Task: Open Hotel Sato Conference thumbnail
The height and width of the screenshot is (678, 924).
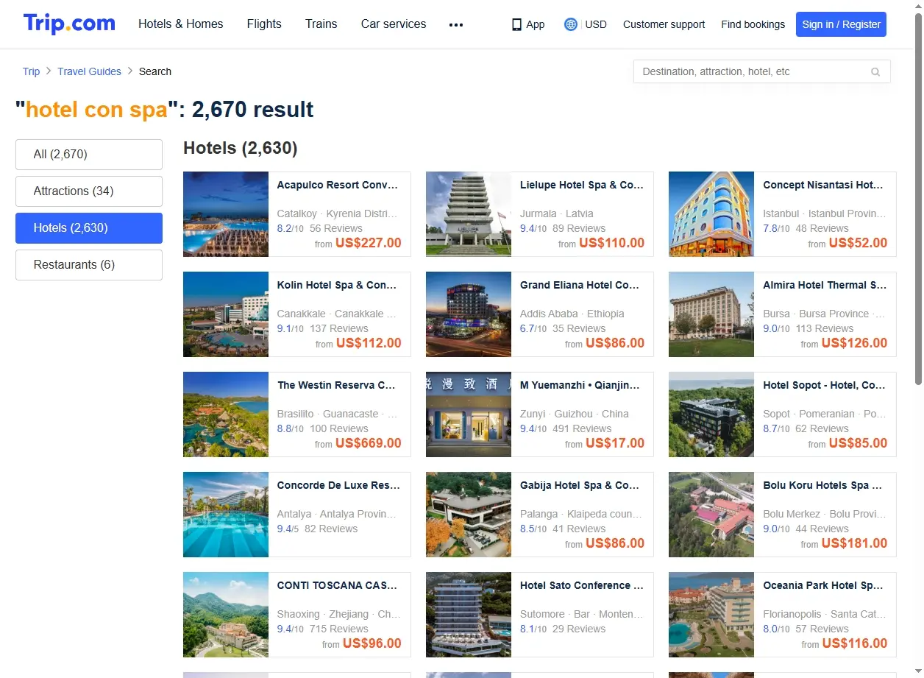Action: [x=469, y=615]
